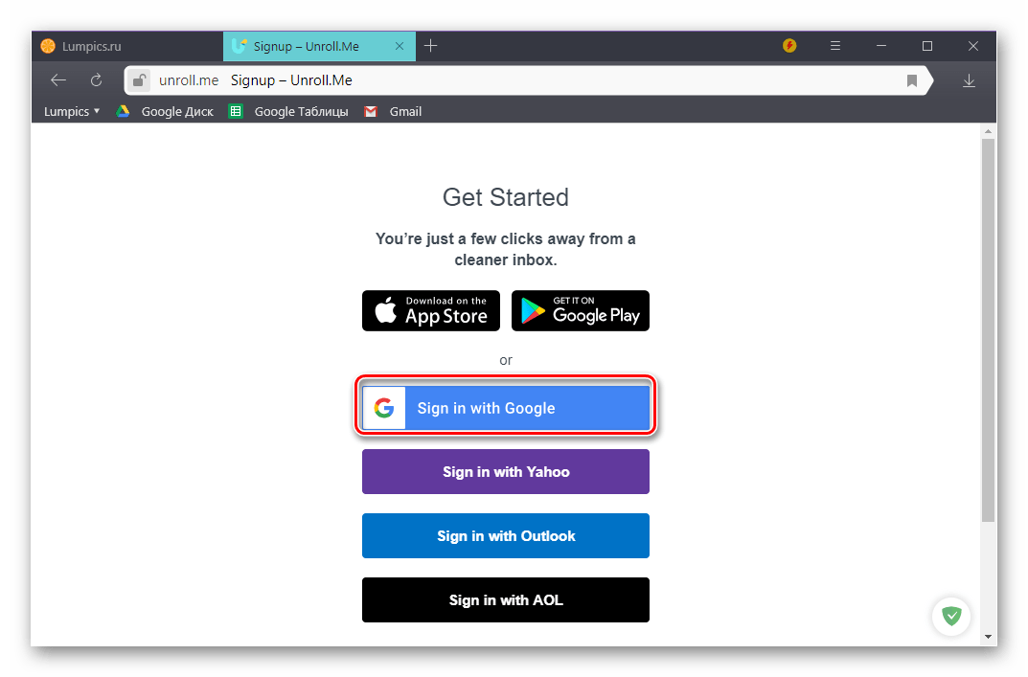Click the orange lightning turbo icon
1028x677 pixels.
tap(789, 46)
